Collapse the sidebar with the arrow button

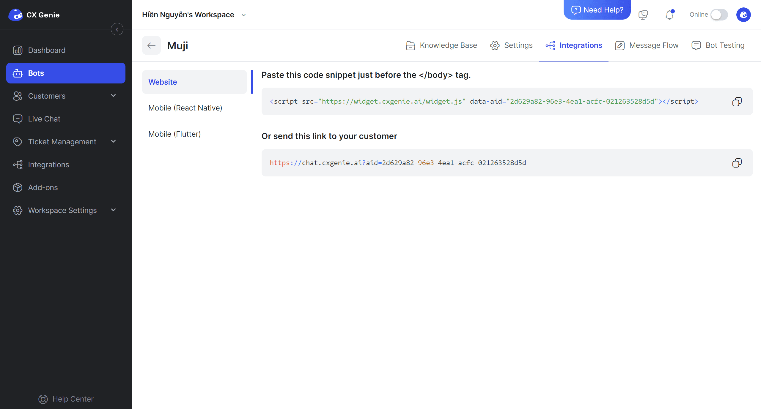tap(117, 29)
